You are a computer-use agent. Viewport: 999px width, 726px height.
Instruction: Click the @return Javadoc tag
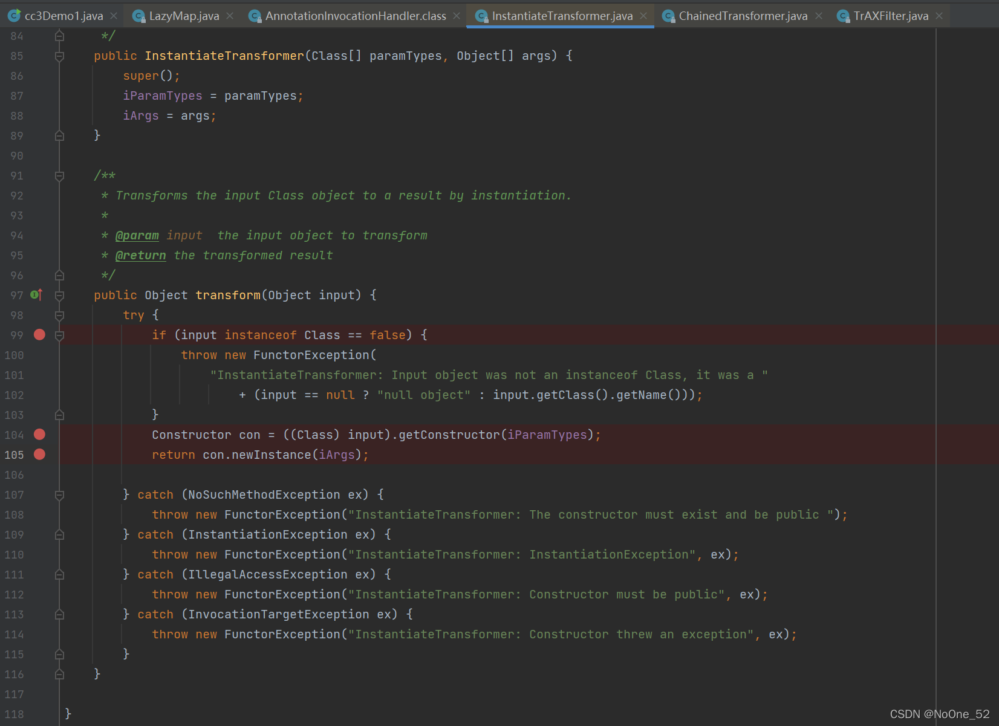pyautogui.click(x=141, y=256)
